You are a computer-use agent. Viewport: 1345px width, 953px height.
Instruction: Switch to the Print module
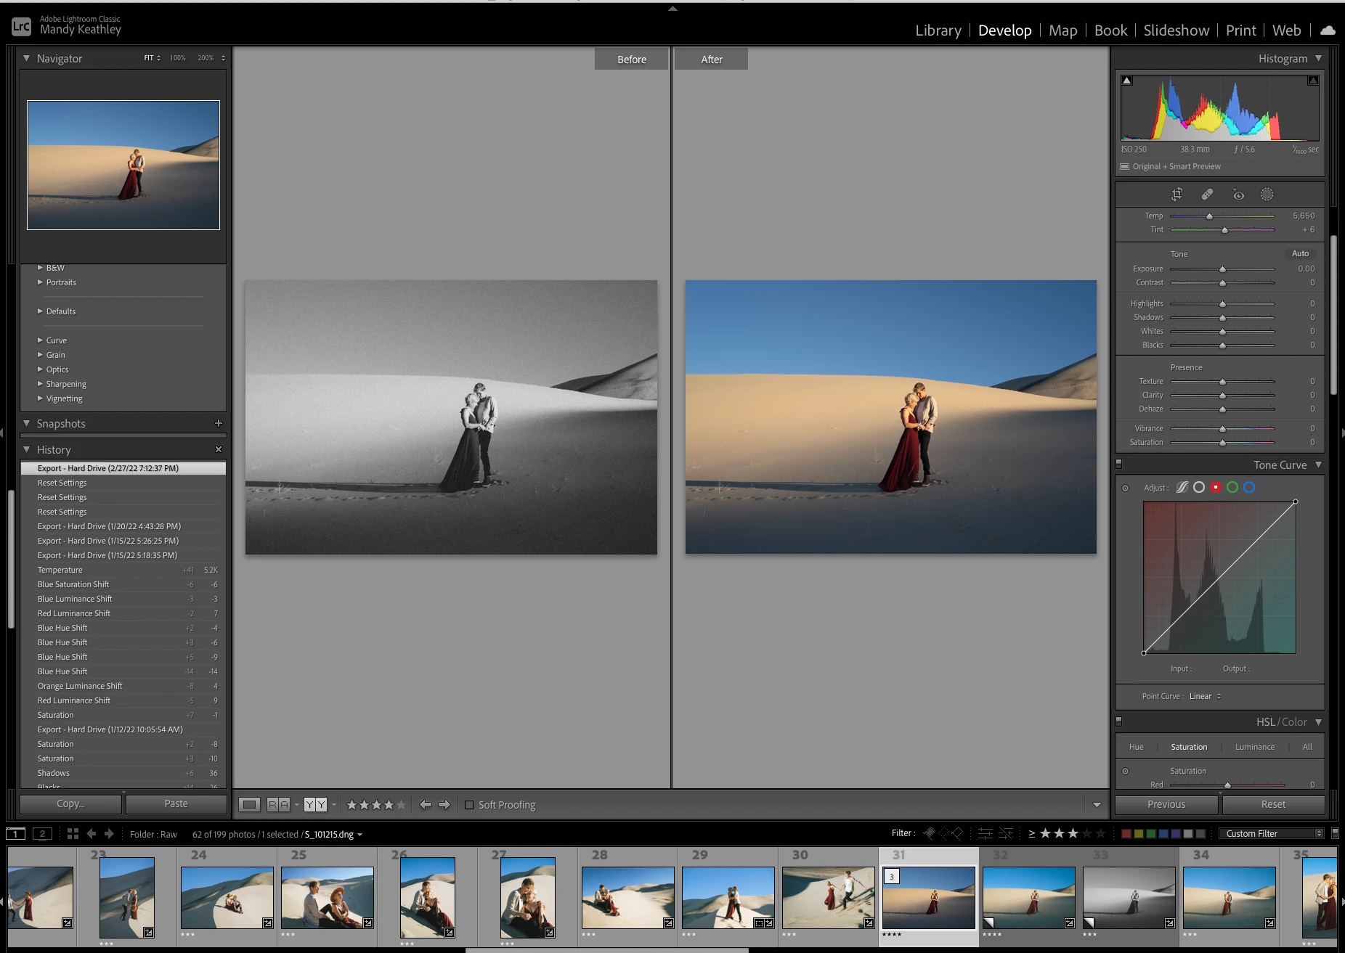pos(1240,30)
